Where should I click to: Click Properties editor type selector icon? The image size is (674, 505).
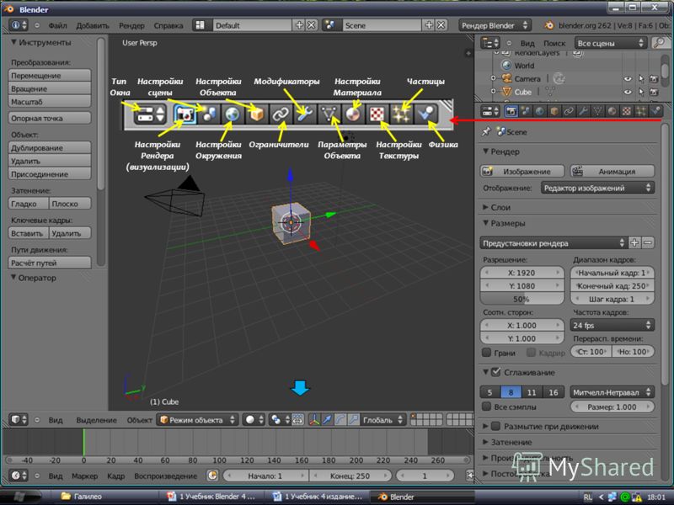click(490, 111)
